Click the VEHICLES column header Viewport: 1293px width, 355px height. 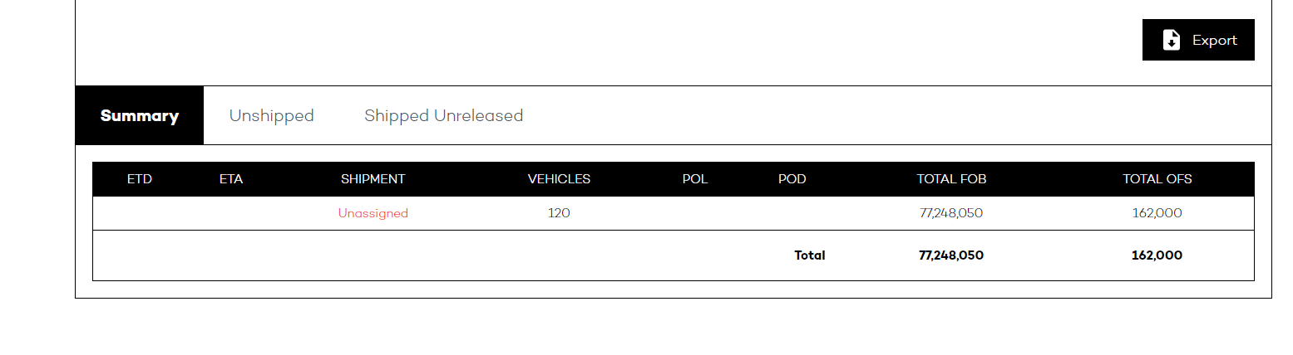point(559,179)
